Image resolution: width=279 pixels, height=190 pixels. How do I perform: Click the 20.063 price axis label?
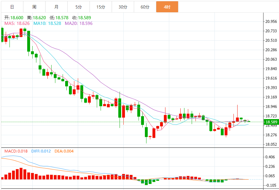click(271, 59)
